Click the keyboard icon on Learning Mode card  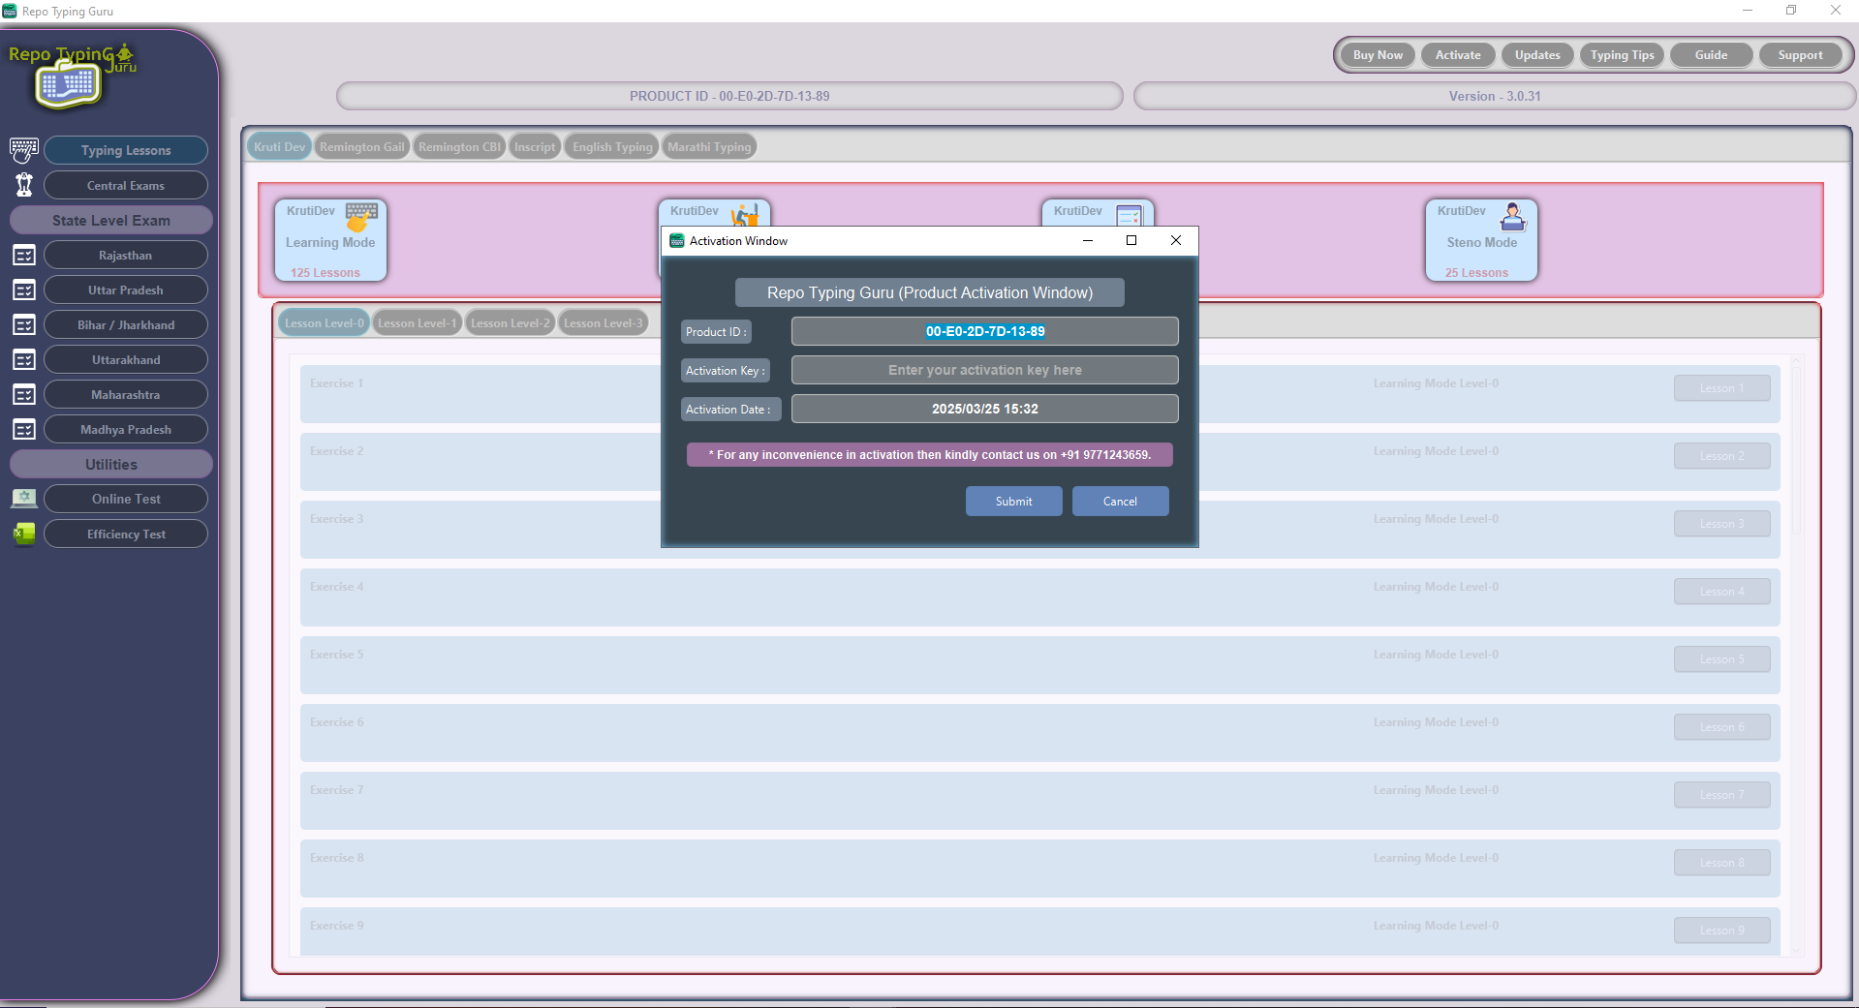pos(361,215)
